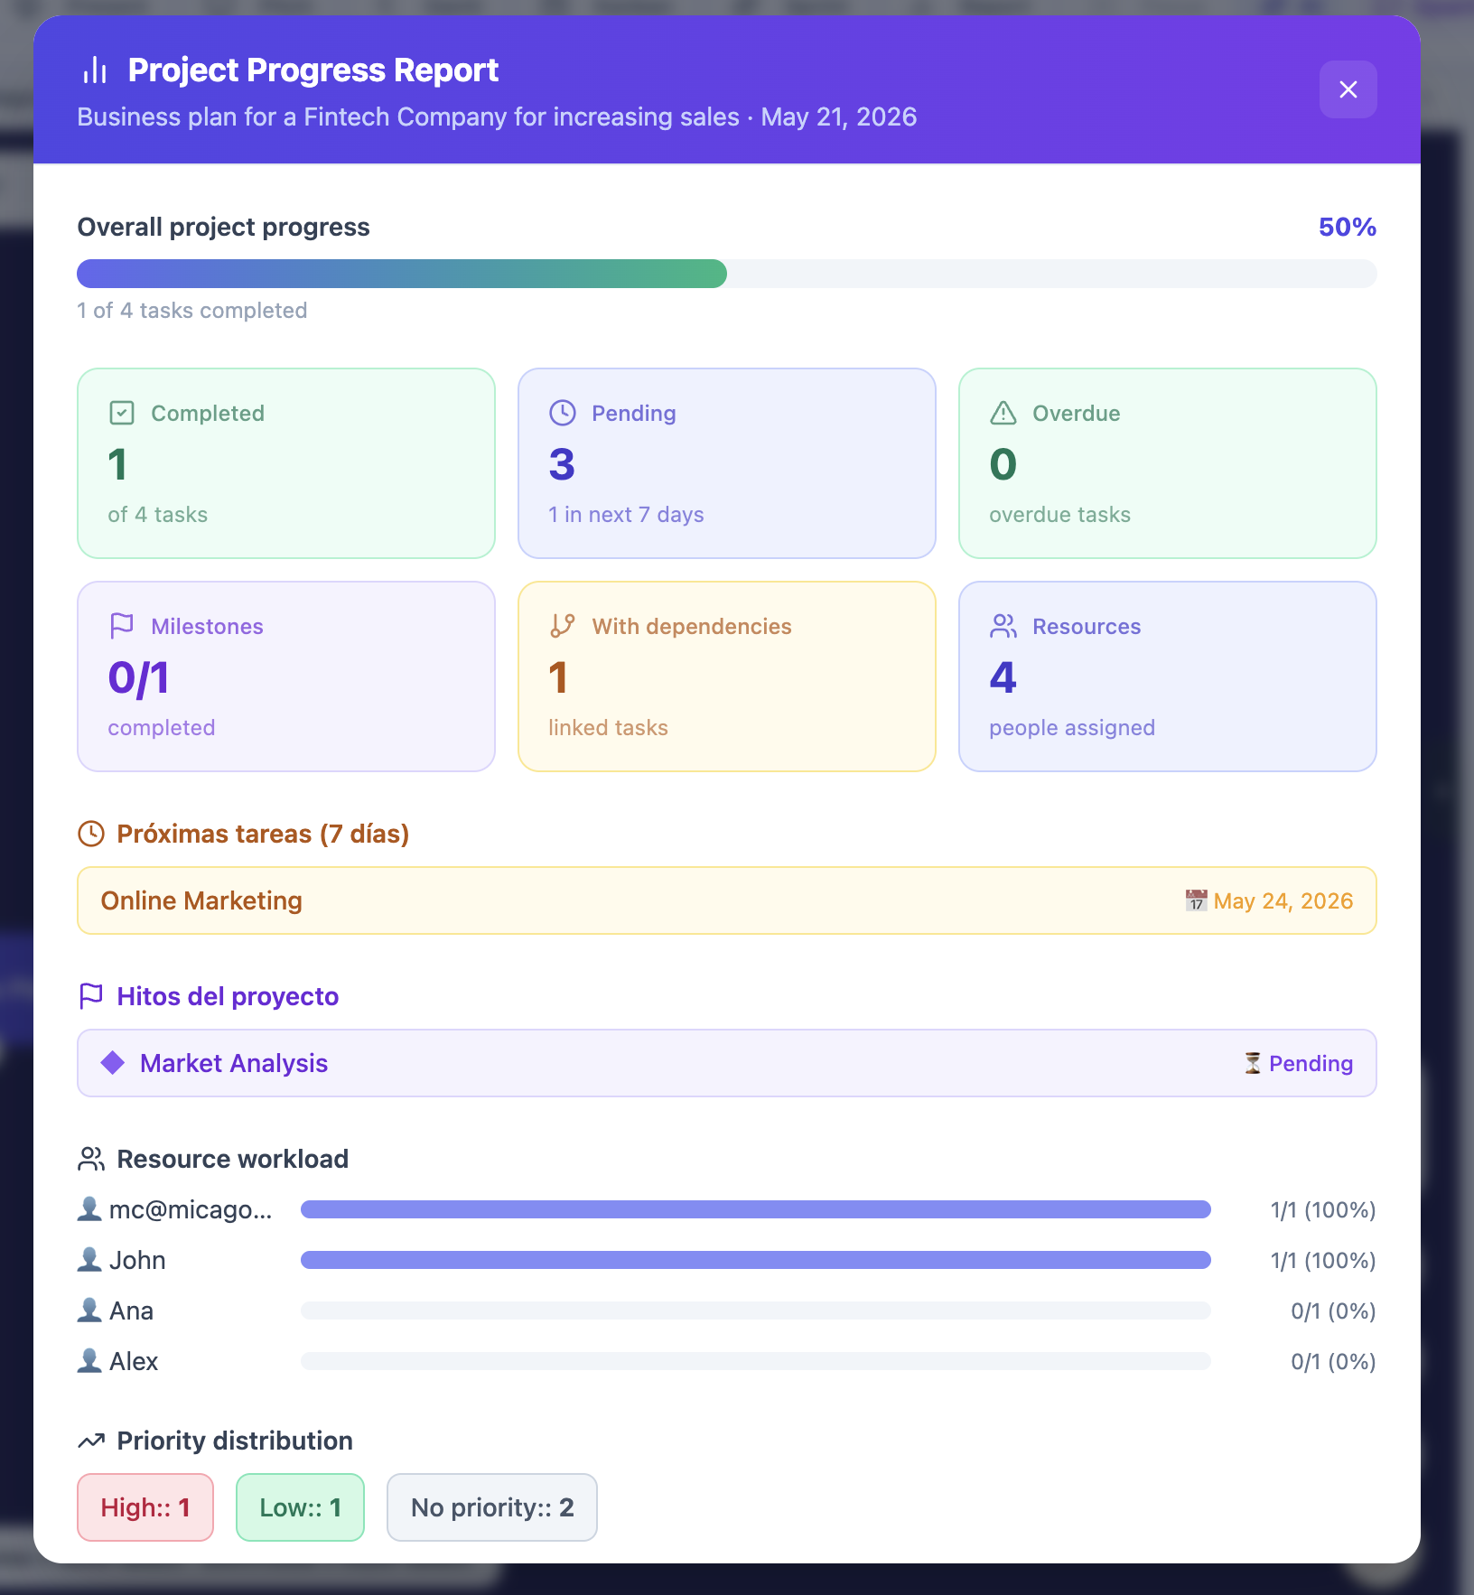
Task: Click the Hitos del proyecto heading
Action: point(228,996)
